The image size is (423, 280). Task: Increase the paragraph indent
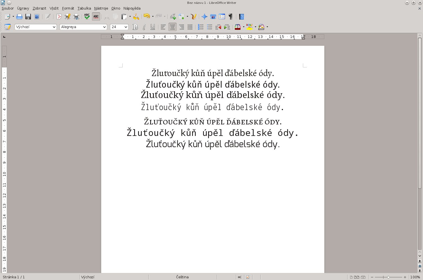227,27
